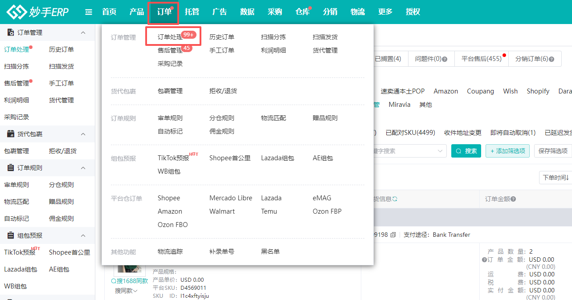This screenshot has height=300, width=572.
Task: Click the hamburger icon beside the logo
Action: [89, 12]
